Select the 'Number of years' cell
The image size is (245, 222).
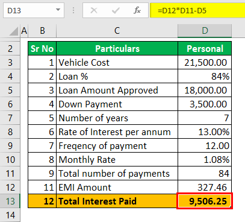pyautogui.click(x=117, y=118)
